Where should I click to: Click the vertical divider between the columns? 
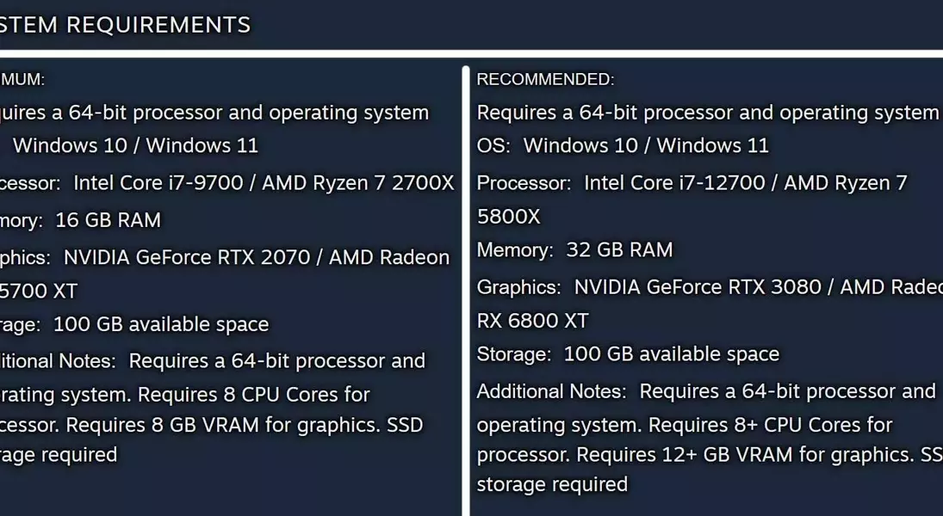pos(466,291)
